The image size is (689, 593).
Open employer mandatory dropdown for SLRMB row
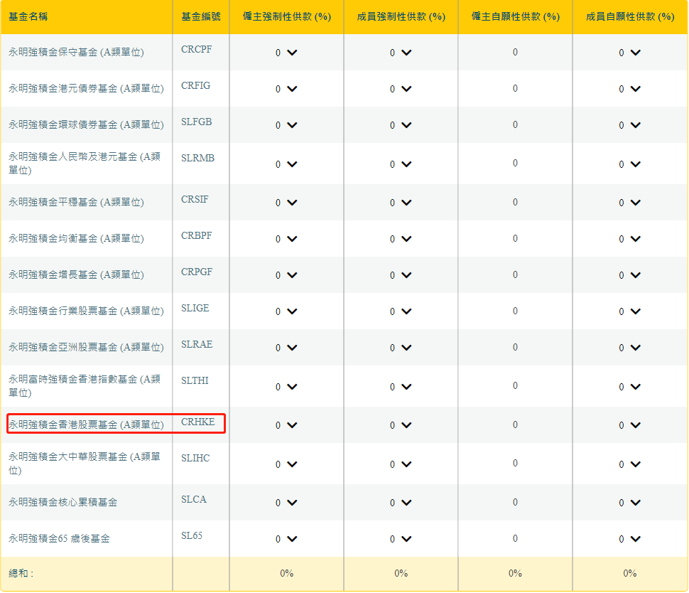(286, 164)
